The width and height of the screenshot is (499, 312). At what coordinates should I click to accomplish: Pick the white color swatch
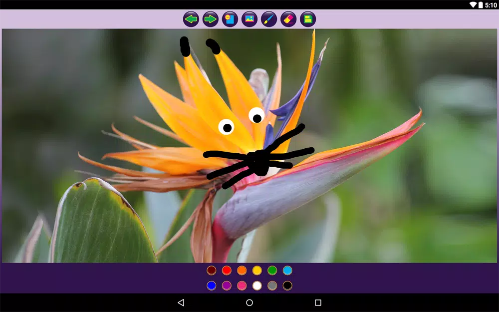257,286
